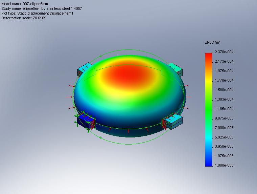Viewport: 257px width, 194px height.
Task: Click the Plot type Static displacement text
Action: [x=37, y=13]
